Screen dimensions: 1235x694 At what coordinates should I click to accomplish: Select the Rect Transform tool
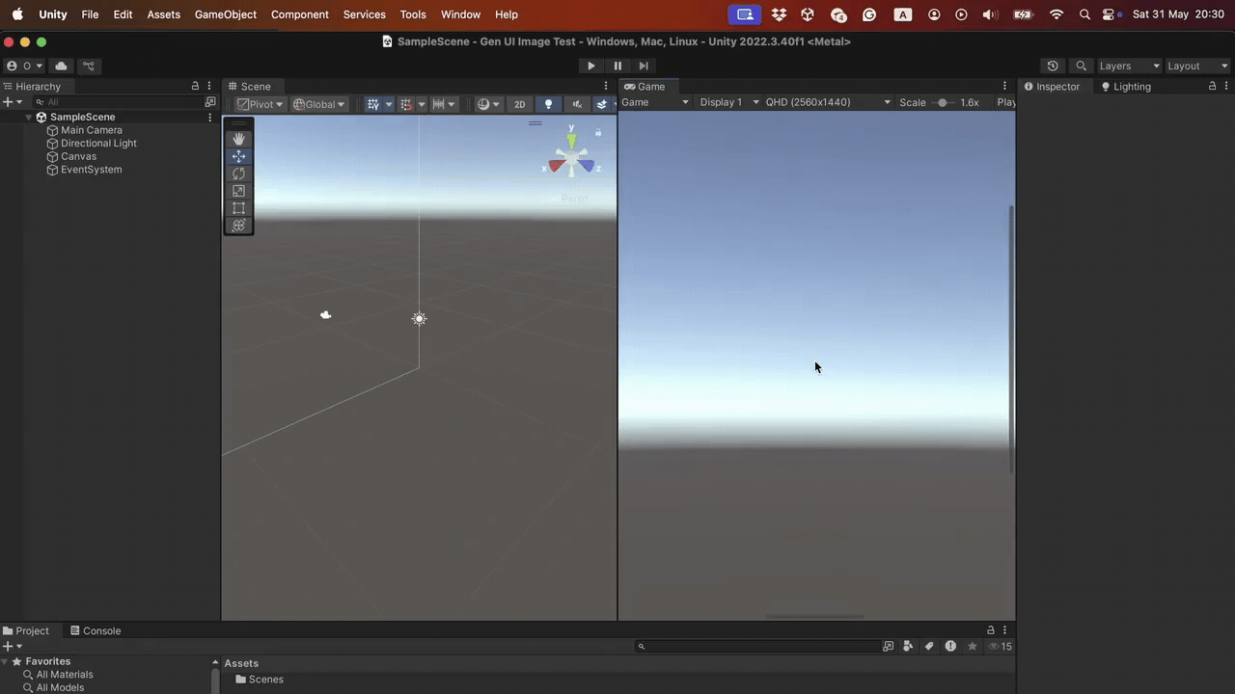coord(238,208)
